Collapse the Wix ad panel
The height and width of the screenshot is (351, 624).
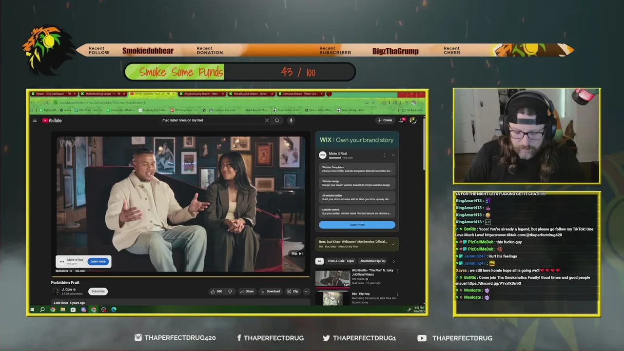[x=393, y=155]
